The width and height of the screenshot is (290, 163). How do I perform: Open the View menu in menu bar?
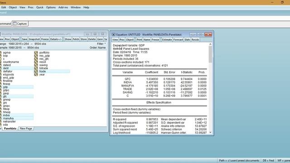pos(22,7)
